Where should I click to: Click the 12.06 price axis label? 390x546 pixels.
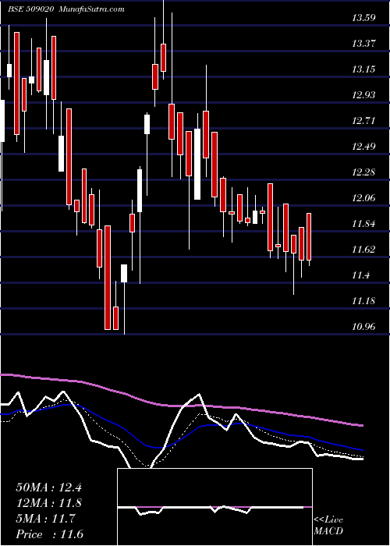click(363, 198)
